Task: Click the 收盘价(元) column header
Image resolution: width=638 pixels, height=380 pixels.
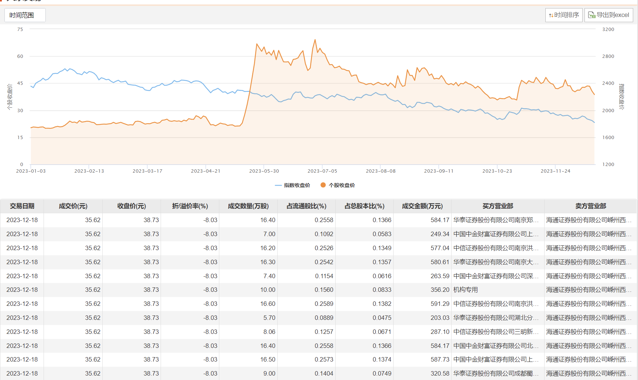Action: pos(131,206)
